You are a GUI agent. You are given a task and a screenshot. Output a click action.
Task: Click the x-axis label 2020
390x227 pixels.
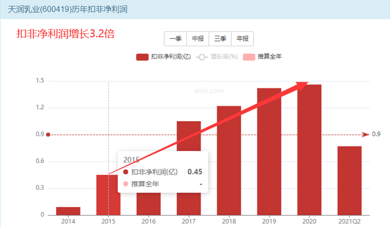(309, 222)
